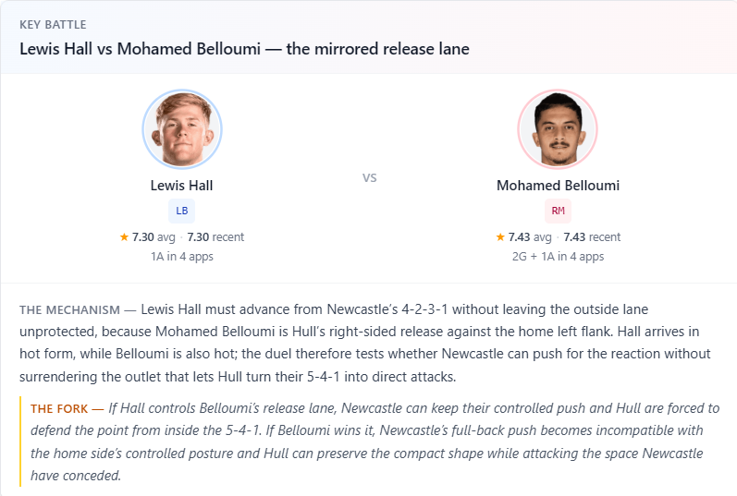
Task: Click the KEY BATTLE section label
Action: pyautogui.click(x=53, y=24)
